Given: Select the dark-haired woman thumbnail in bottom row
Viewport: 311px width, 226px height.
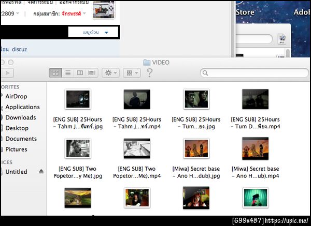Looking at the screenshot, I should (x=137, y=198).
